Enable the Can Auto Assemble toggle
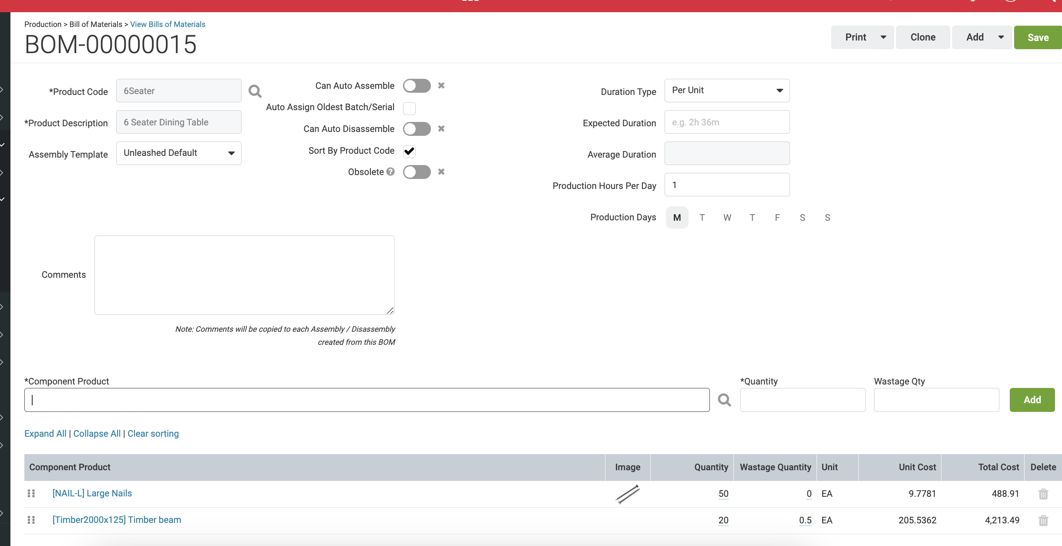Image resolution: width=1062 pixels, height=546 pixels. click(417, 85)
